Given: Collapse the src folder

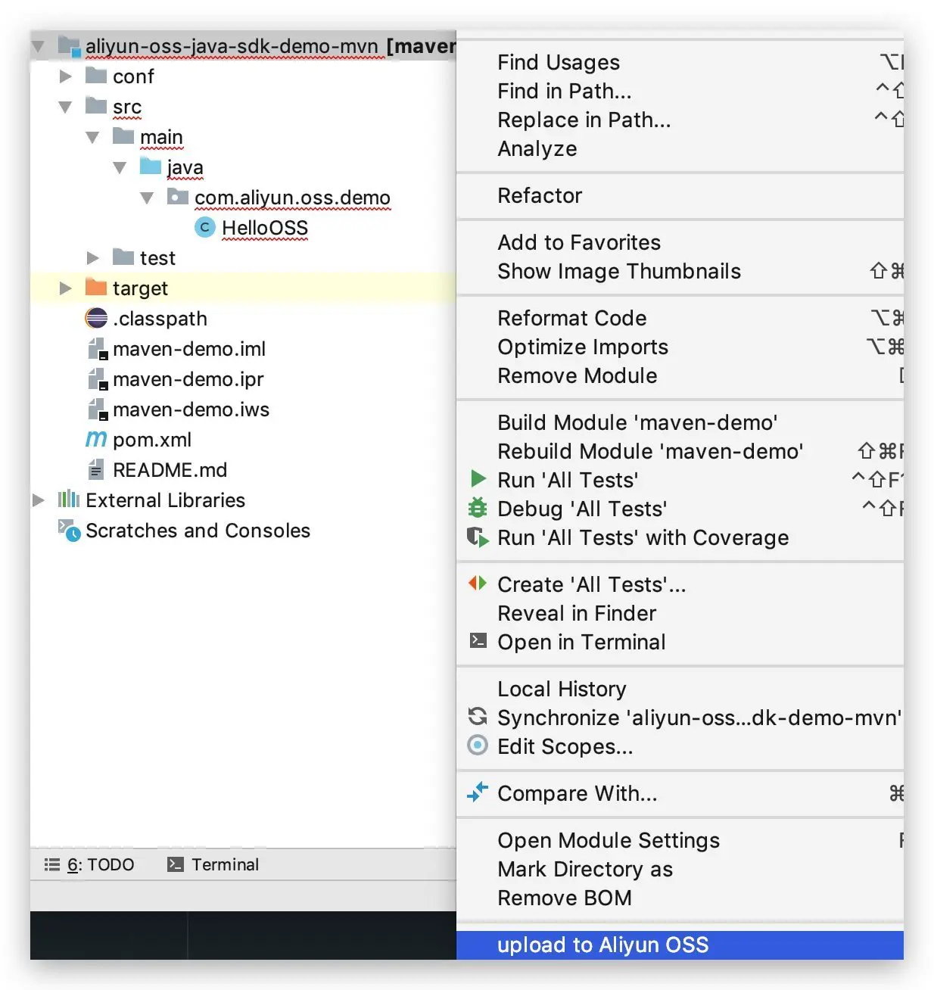Looking at the screenshot, I should point(66,107).
